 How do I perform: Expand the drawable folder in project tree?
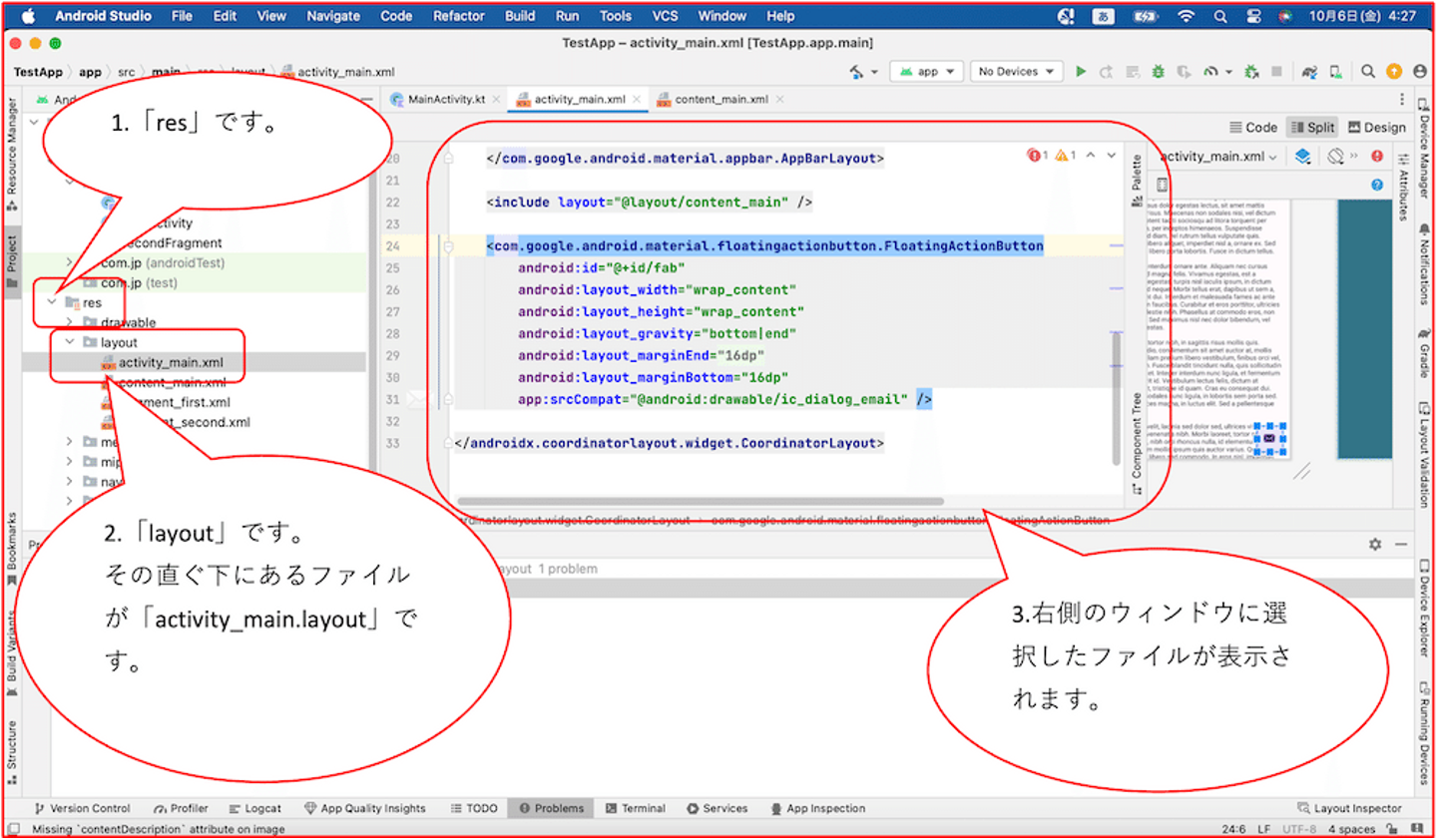pos(69,322)
